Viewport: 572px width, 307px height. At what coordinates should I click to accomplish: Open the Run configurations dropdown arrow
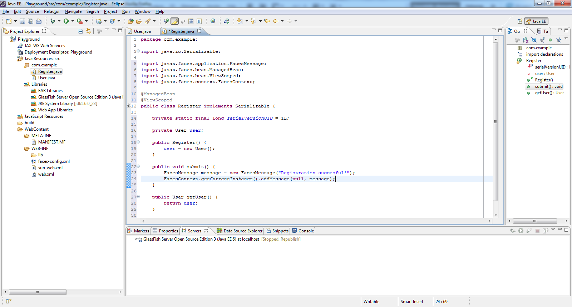[x=73, y=21]
